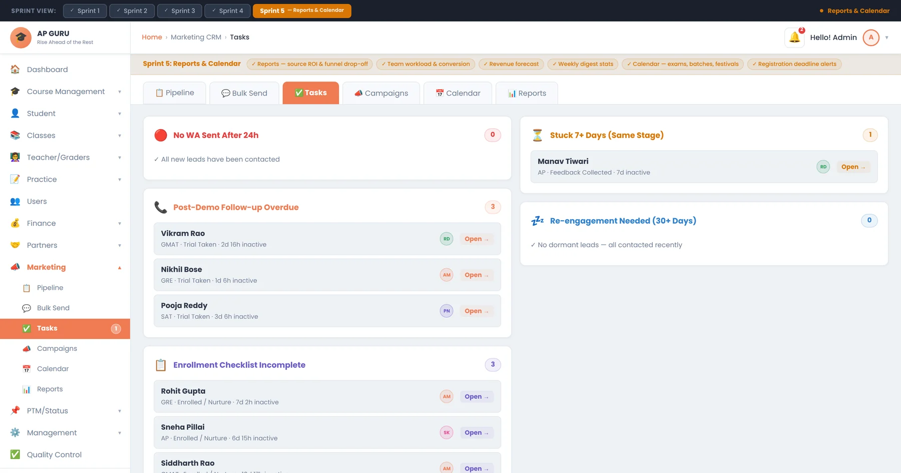The image size is (901, 473).
Task: Open the Admin avatar circle
Action: click(871, 38)
